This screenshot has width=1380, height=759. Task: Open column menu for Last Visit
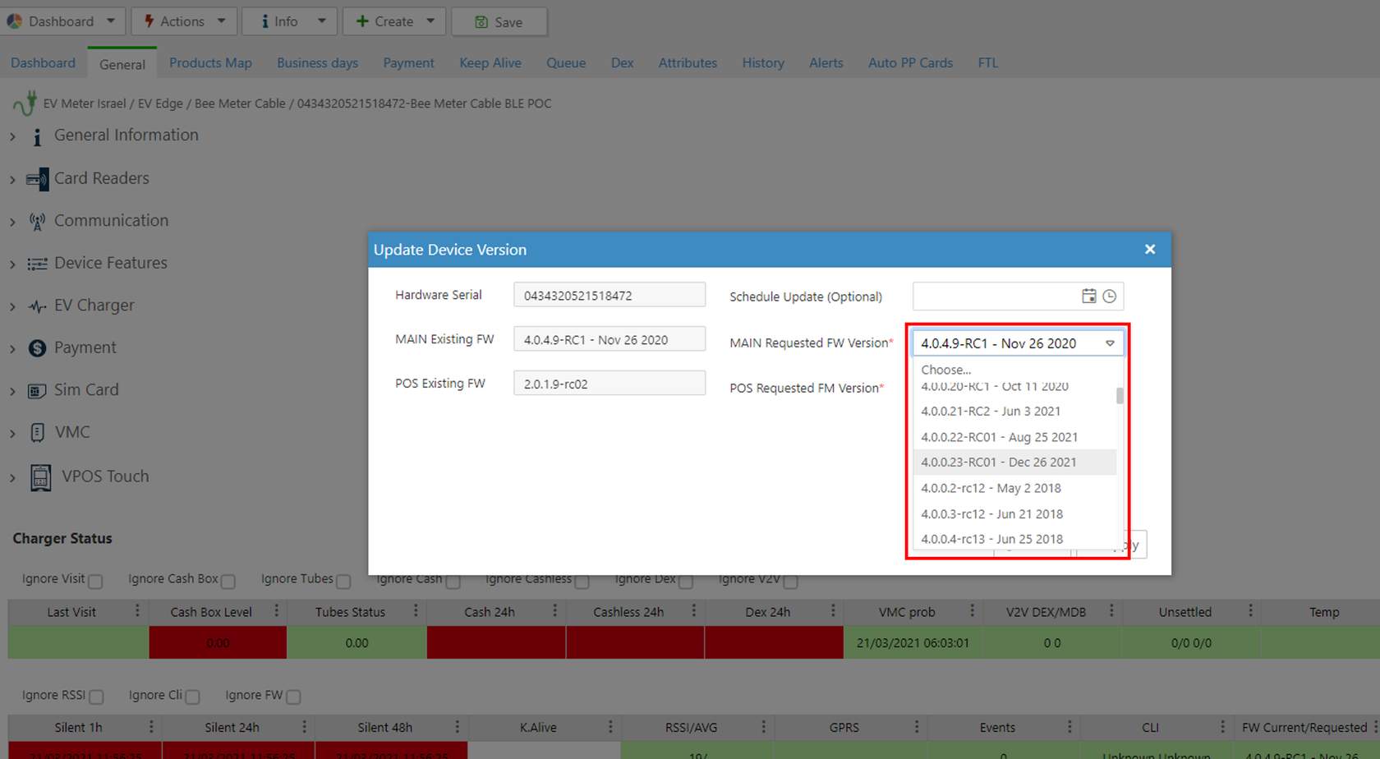(x=137, y=610)
